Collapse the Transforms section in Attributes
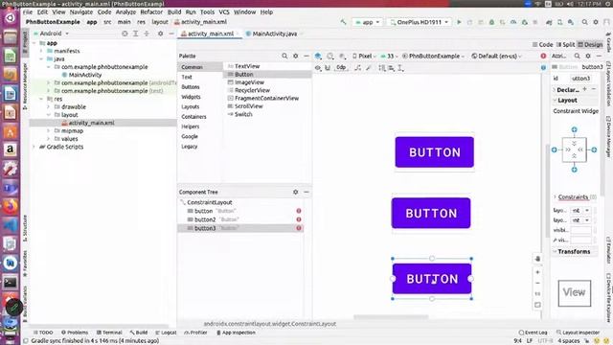 [556, 251]
